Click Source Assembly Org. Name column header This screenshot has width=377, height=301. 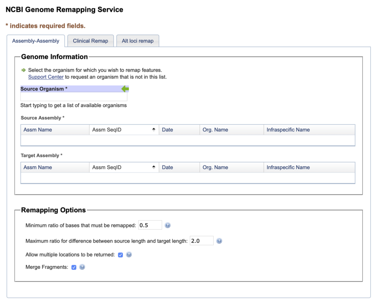click(215, 130)
